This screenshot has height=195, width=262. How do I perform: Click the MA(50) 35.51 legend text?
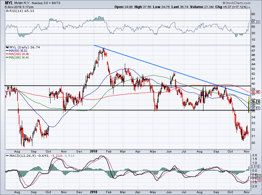[x=18, y=51]
